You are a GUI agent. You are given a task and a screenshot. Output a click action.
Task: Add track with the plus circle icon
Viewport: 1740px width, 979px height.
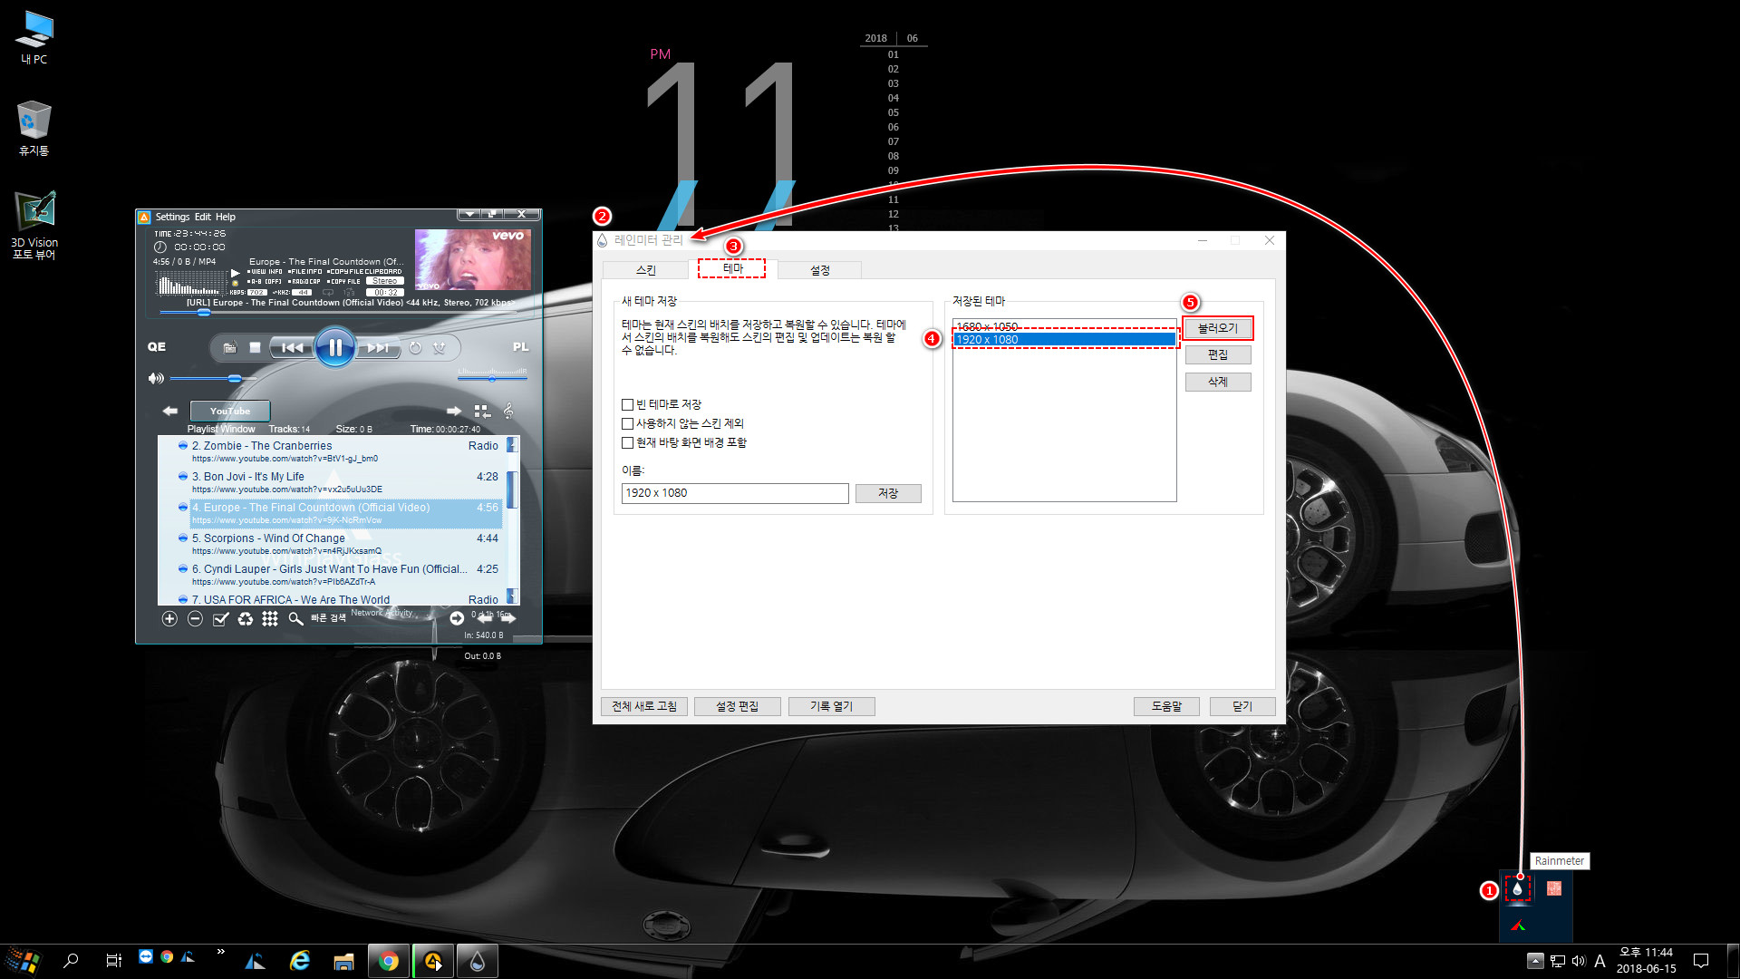[169, 618]
